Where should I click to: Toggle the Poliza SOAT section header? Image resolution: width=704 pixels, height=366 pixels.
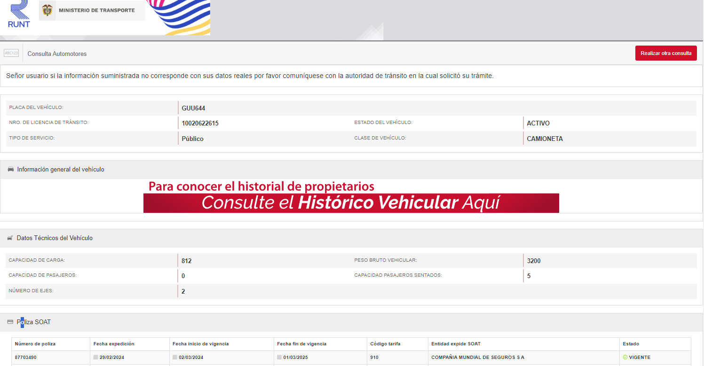click(x=34, y=322)
